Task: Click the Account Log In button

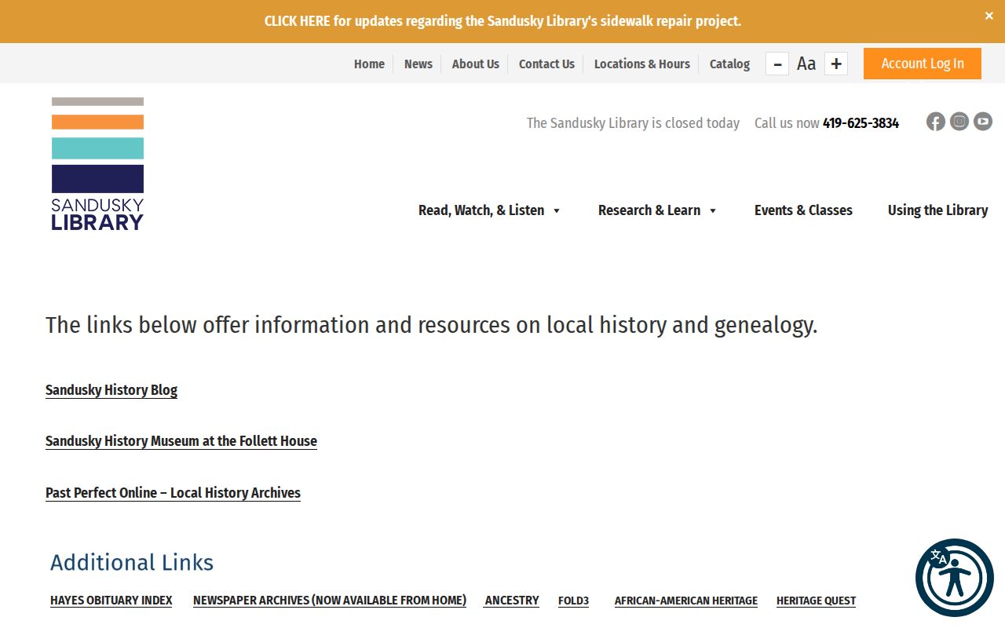Action: point(923,64)
